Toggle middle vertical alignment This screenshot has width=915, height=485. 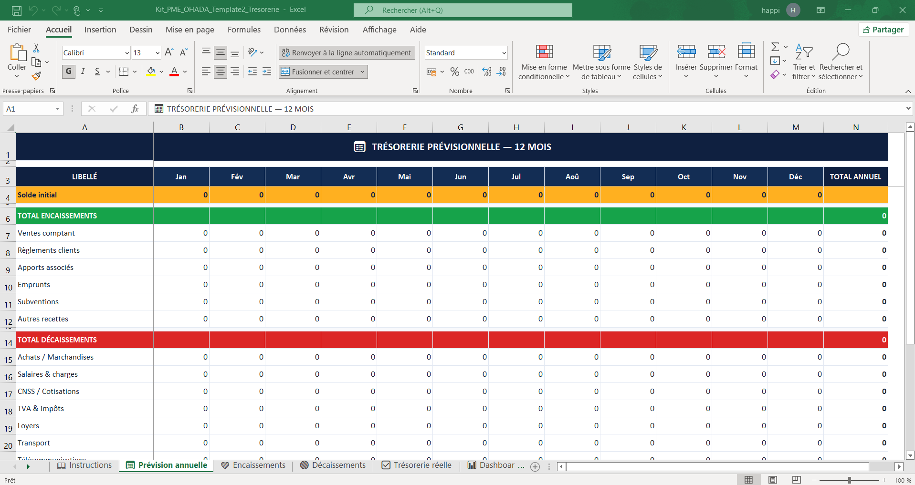point(221,52)
